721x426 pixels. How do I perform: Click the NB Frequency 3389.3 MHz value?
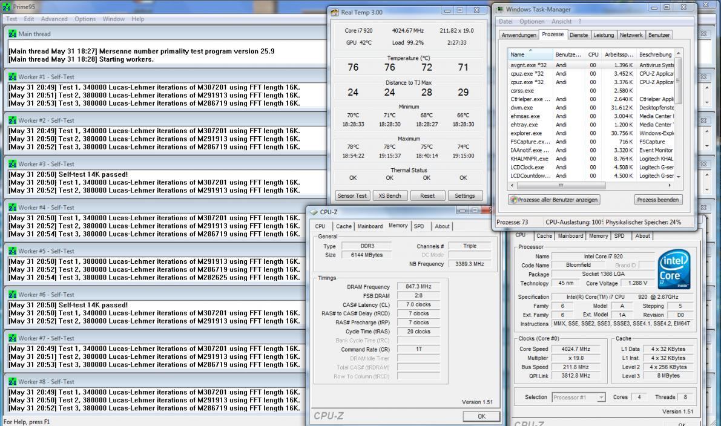tap(470, 264)
